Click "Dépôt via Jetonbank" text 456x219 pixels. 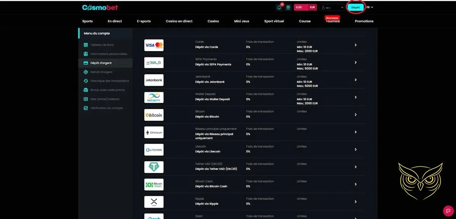point(210,82)
